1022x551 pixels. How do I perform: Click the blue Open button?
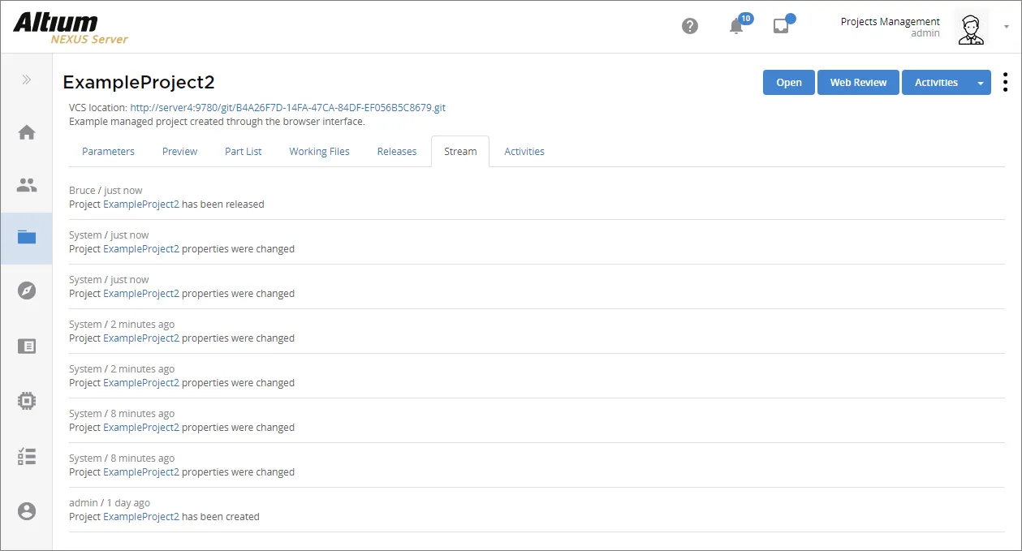tap(789, 83)
